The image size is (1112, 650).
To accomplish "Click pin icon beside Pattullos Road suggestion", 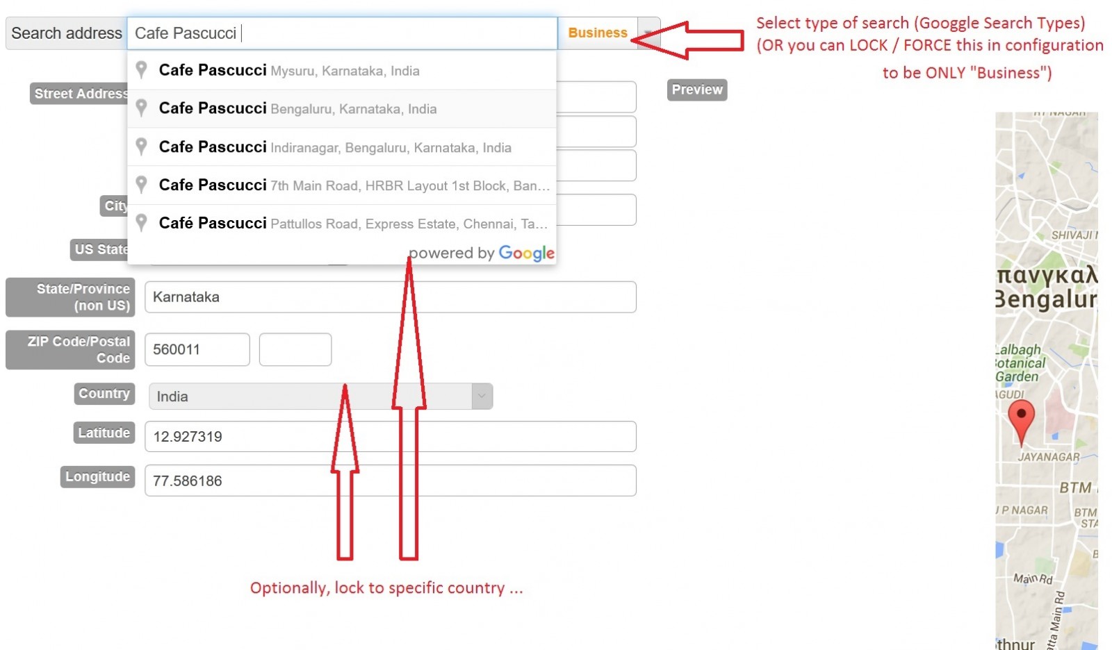I will pos(141,222).
